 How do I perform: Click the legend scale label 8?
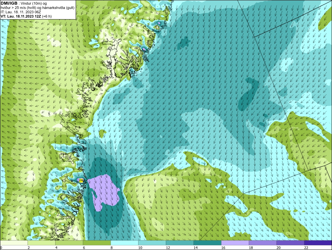coord(112,248)
